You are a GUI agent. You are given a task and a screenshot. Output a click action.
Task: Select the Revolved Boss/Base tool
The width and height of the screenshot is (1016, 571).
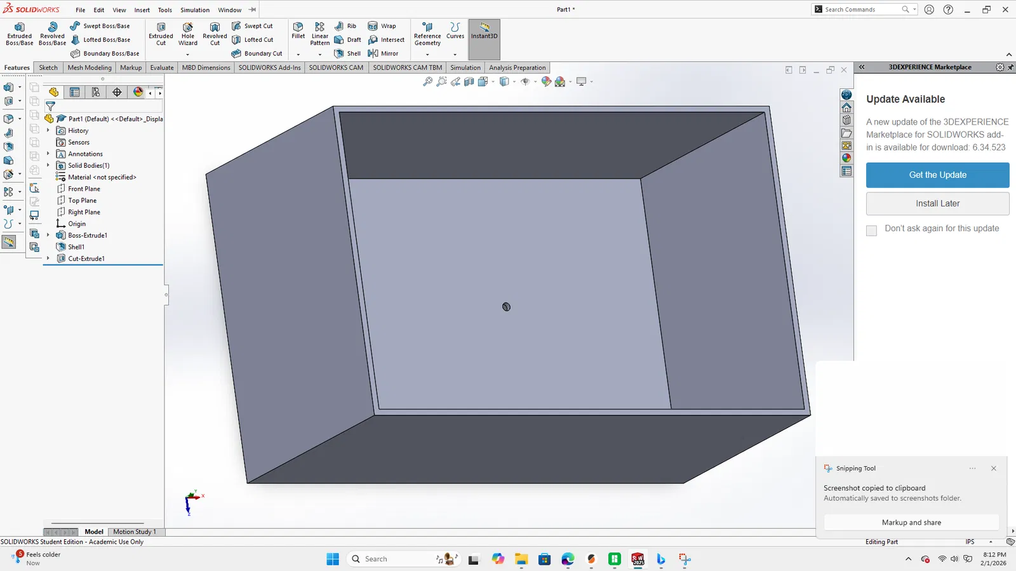52,34
